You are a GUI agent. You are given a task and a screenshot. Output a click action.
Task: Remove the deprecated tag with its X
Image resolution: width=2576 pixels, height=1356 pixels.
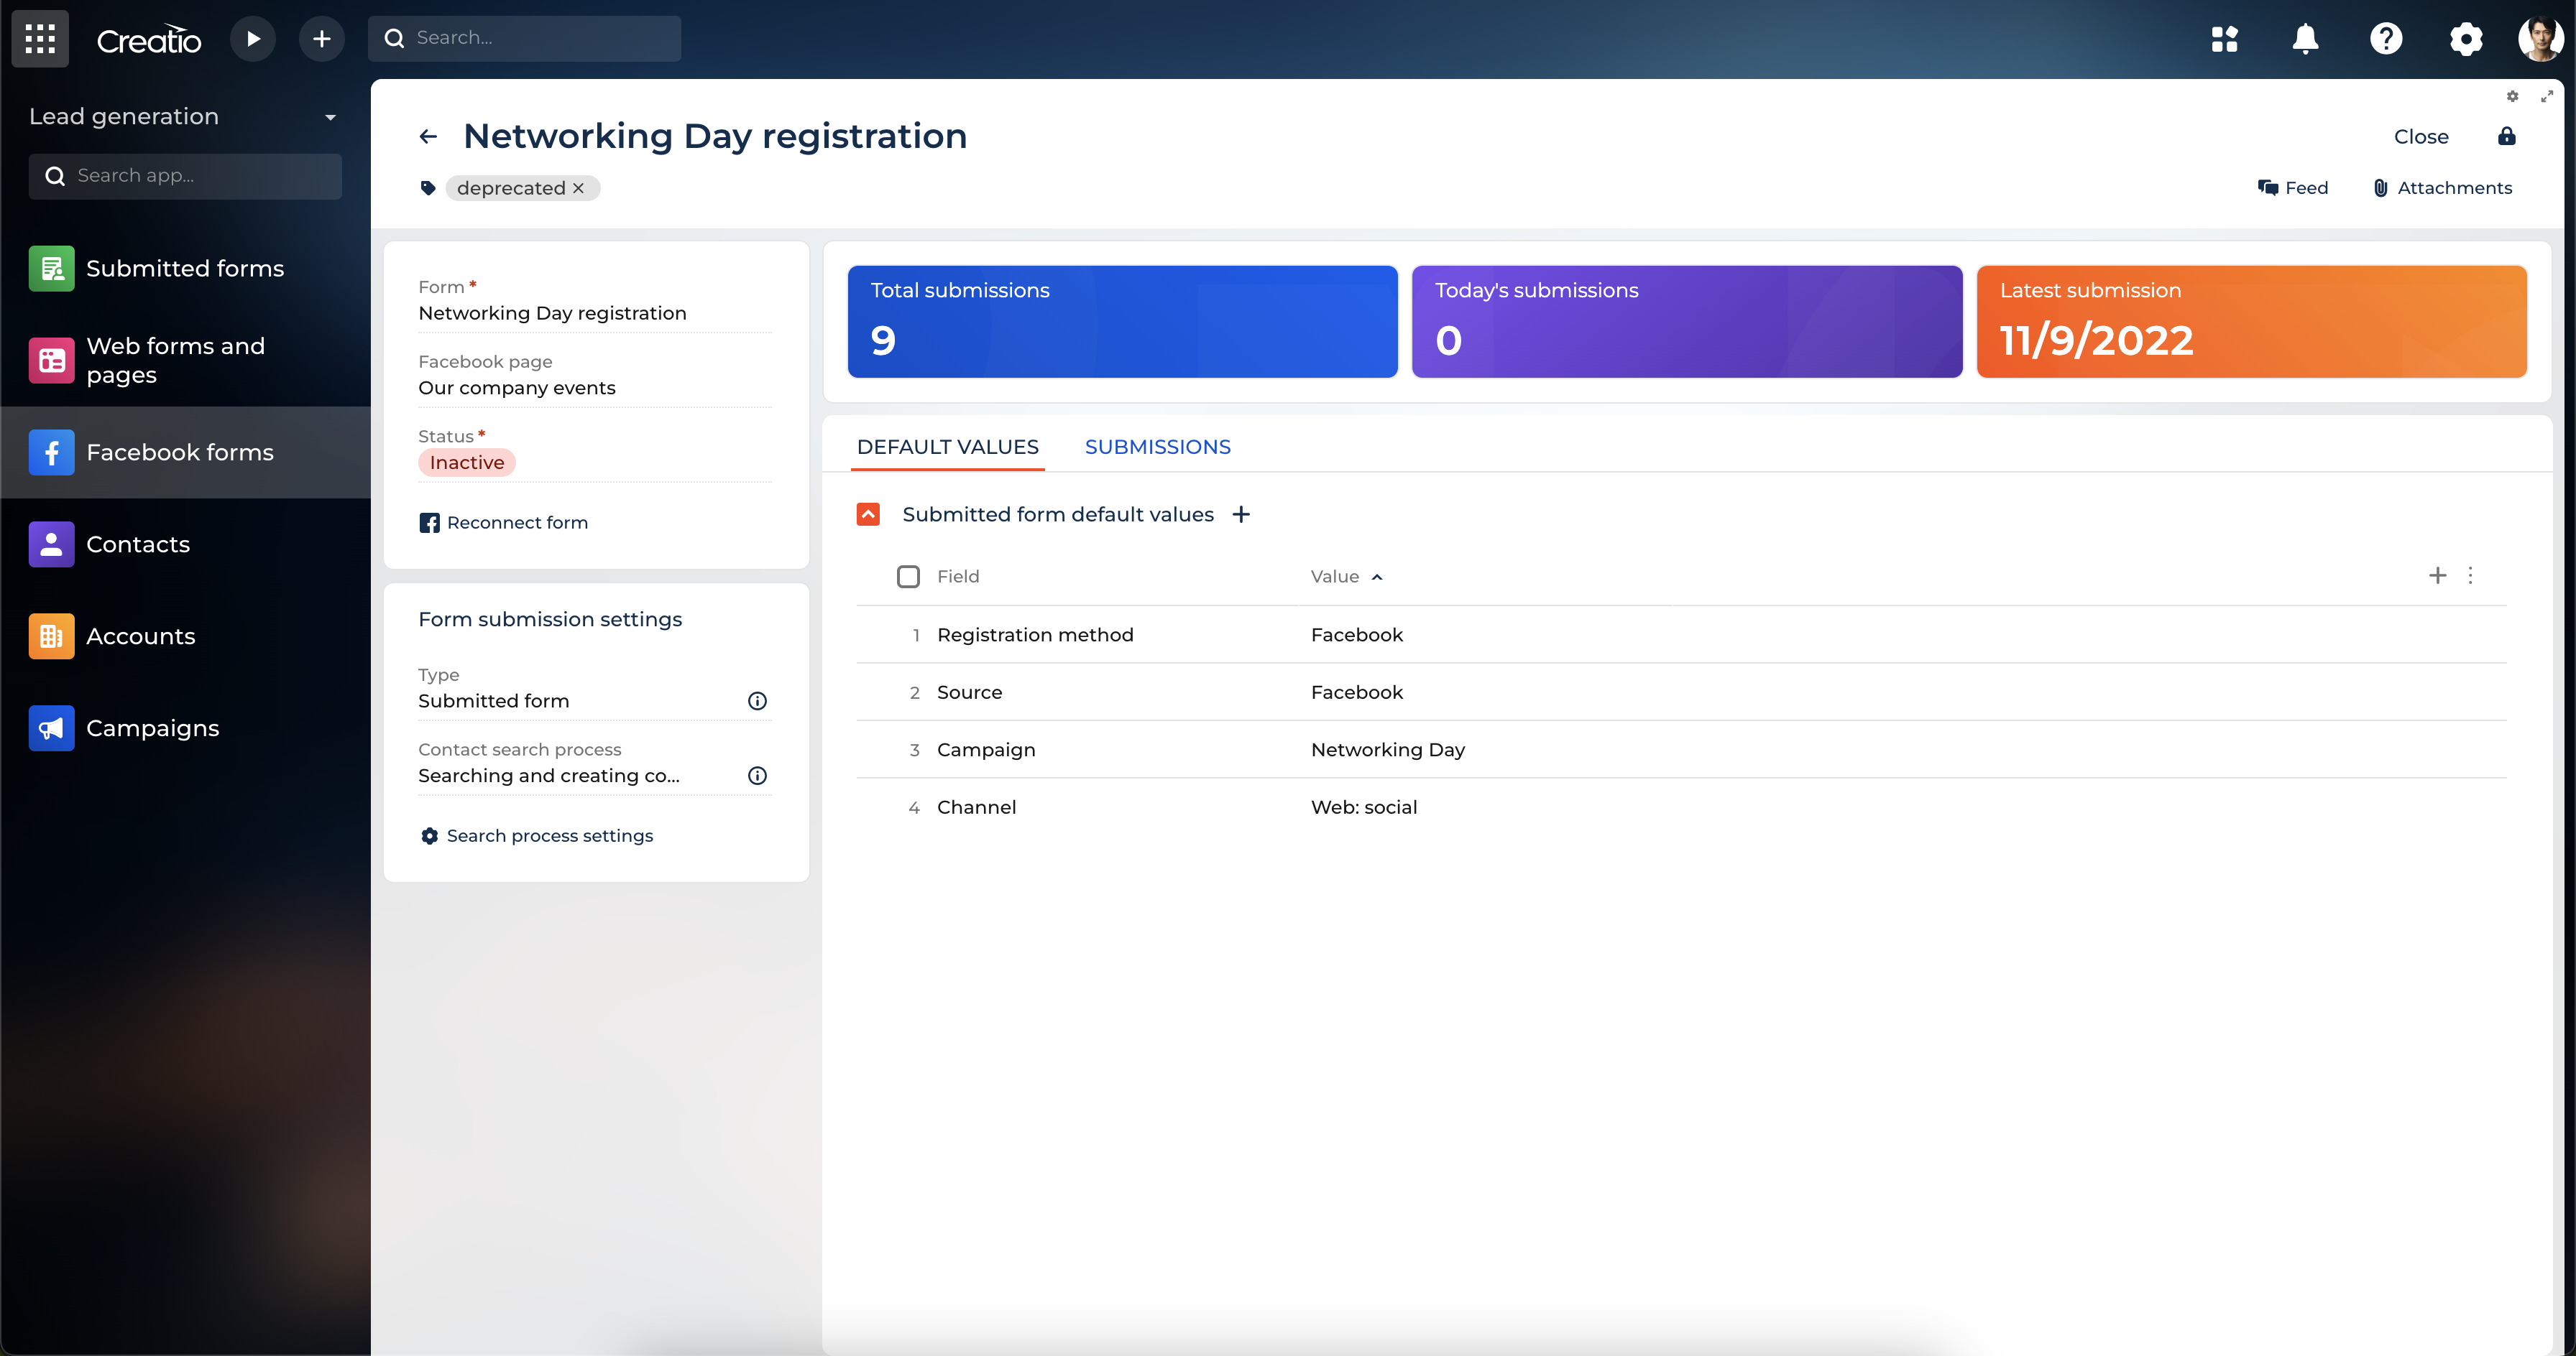pos(578,188)
